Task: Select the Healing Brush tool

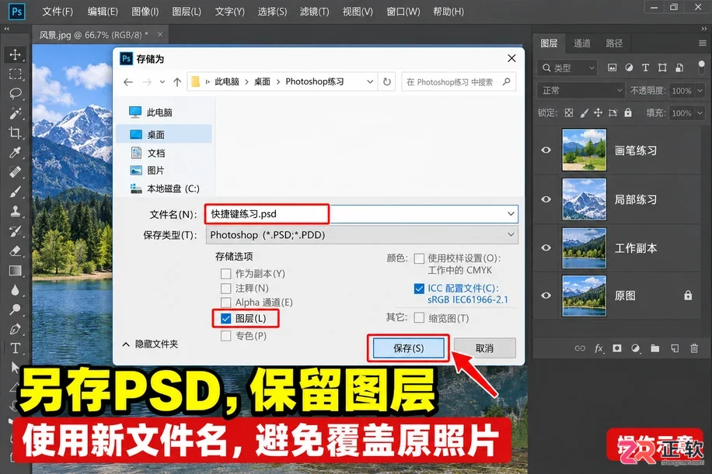Action: point(15,172)
